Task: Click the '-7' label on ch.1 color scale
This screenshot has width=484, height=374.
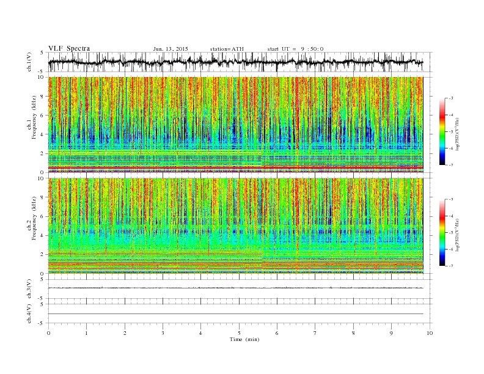Action: coord(451,165)
